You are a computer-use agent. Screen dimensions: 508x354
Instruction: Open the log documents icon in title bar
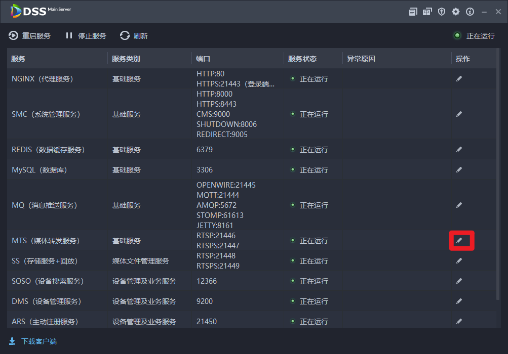[x=413, y=12]
